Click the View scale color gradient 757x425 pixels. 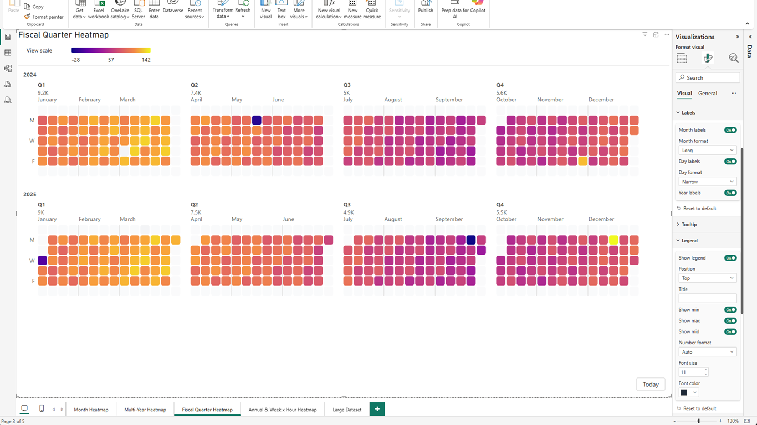111,50
